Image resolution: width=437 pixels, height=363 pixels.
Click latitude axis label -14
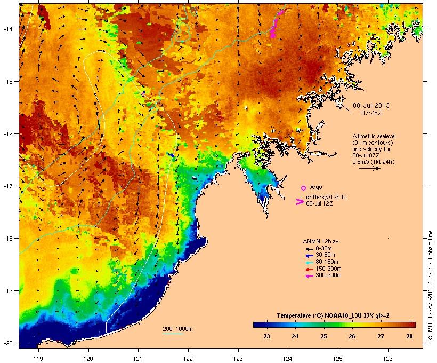[x=8, y=29]
